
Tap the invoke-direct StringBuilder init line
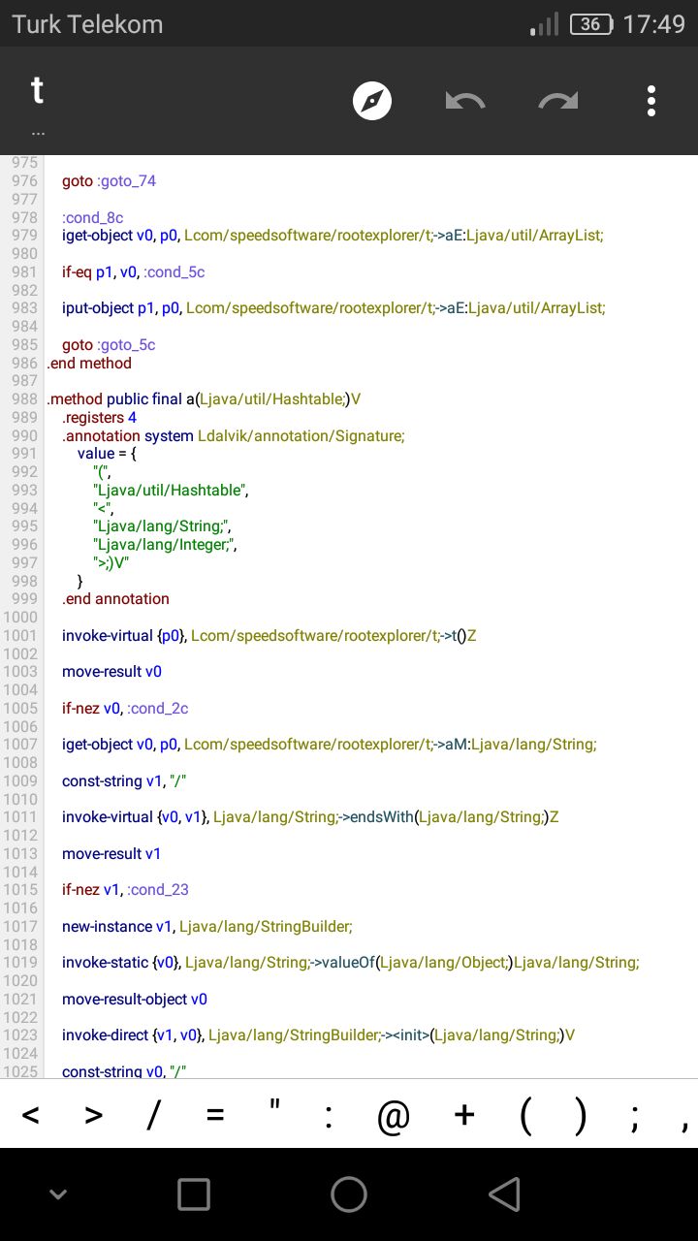[x=318, y=1035]
